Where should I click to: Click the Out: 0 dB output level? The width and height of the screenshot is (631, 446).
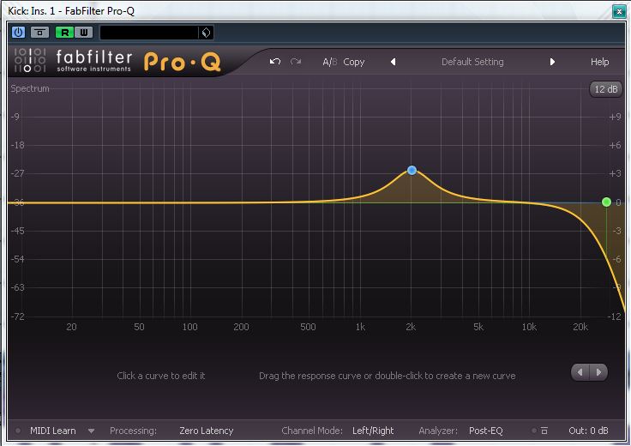pos(588,431)
